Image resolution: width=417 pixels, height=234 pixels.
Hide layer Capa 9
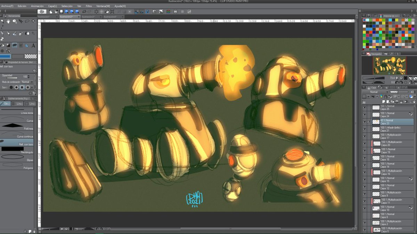click(365, 194)
